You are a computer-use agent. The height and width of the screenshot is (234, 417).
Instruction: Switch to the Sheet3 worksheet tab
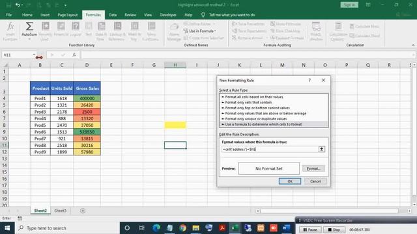[60, 211]
